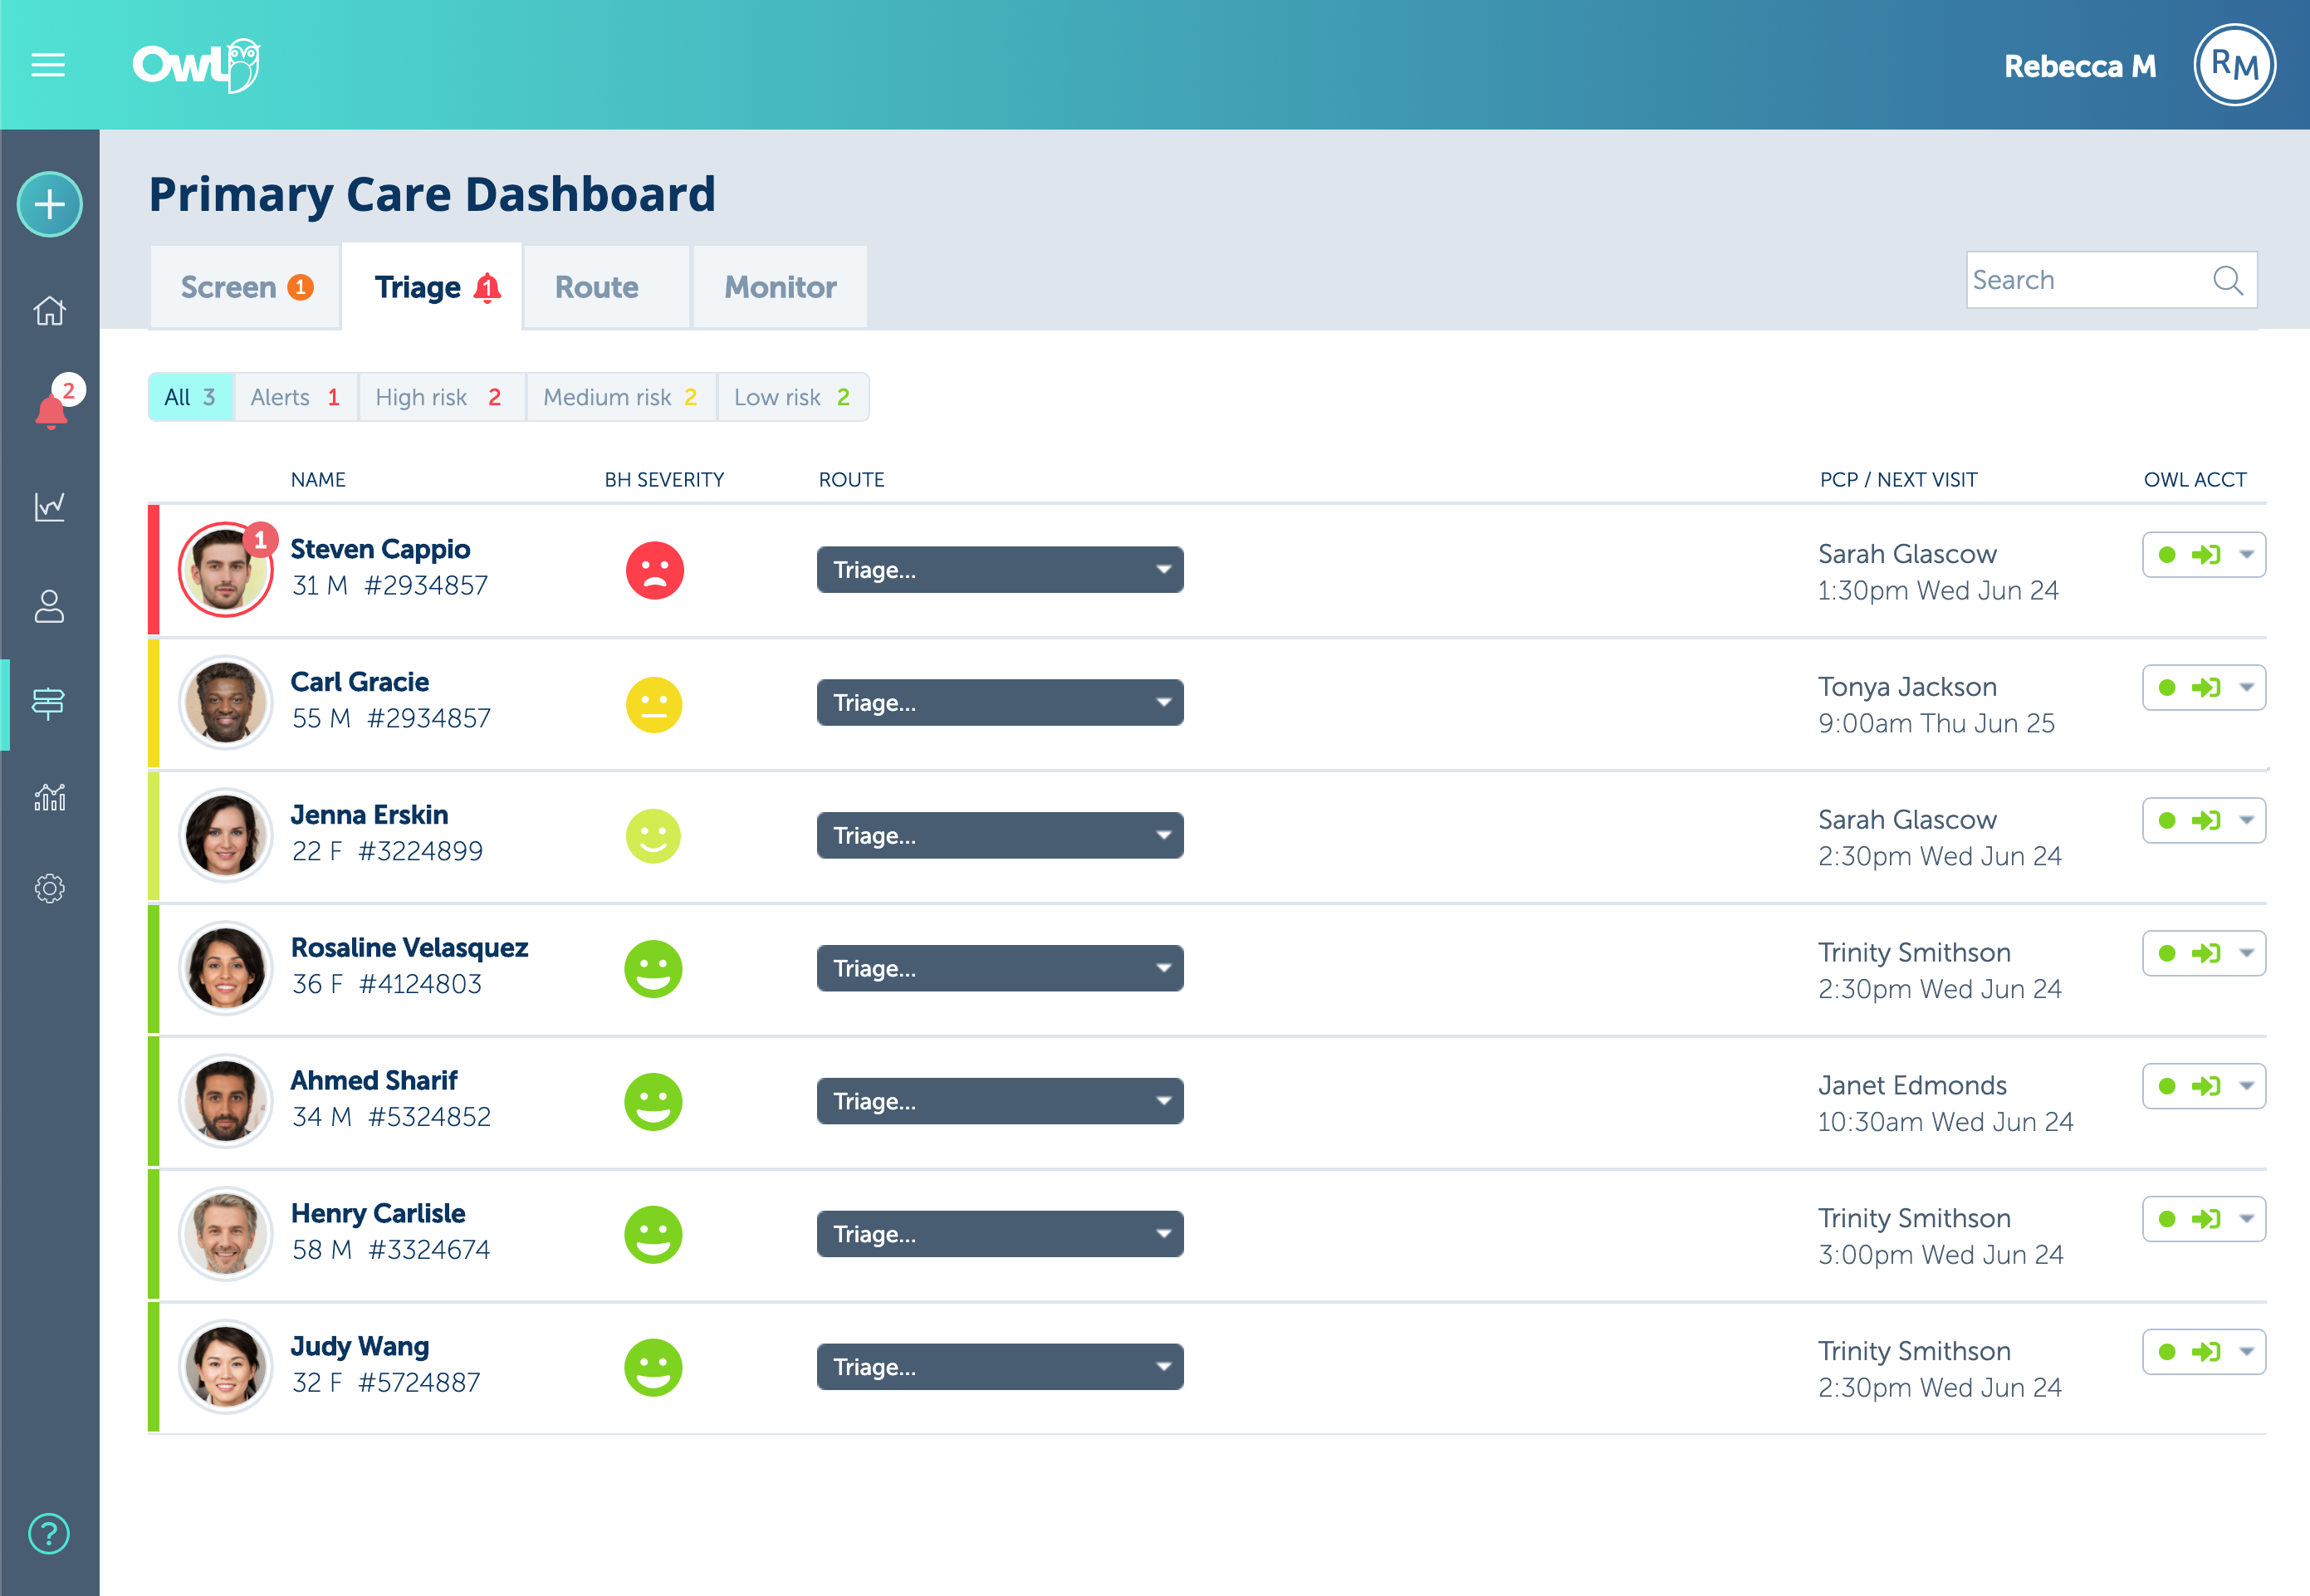Filter by Medium risk 2
This screenshot has width=2310, height=1596.
coord(621,397)
